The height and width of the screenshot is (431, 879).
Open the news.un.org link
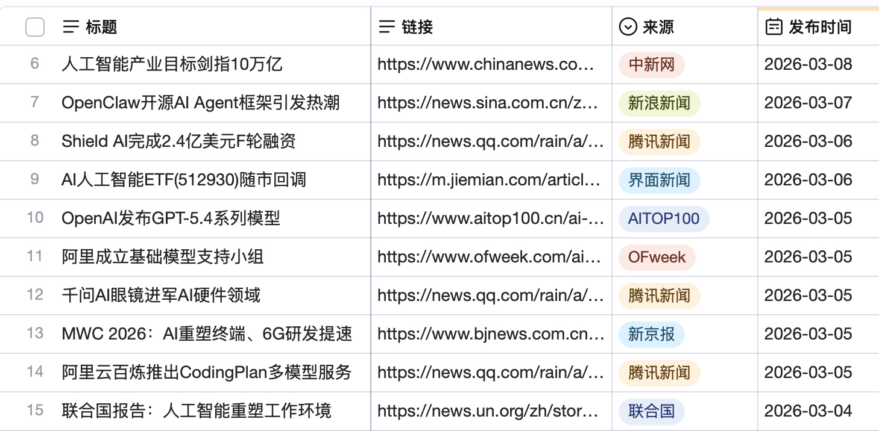(488, 411)
